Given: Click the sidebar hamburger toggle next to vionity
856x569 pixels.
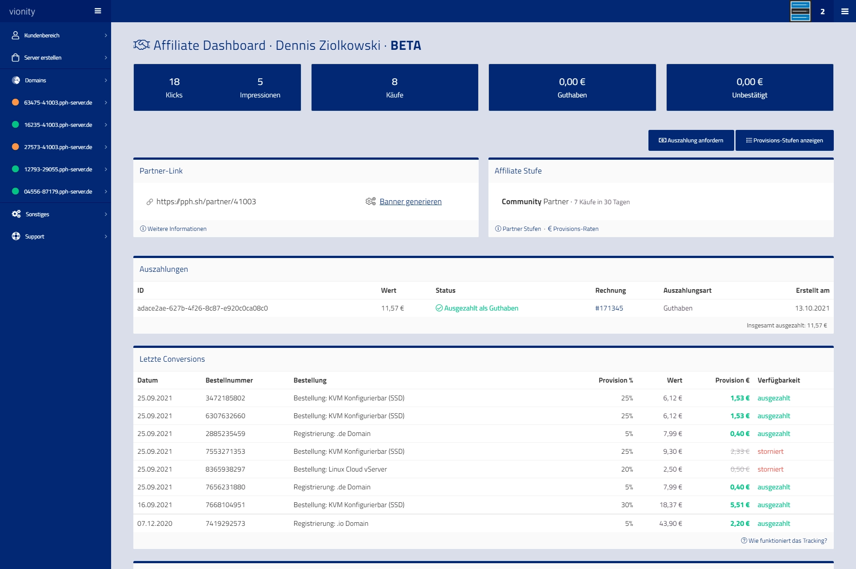Looking at the screenshot, I should (x=98, y=11).
